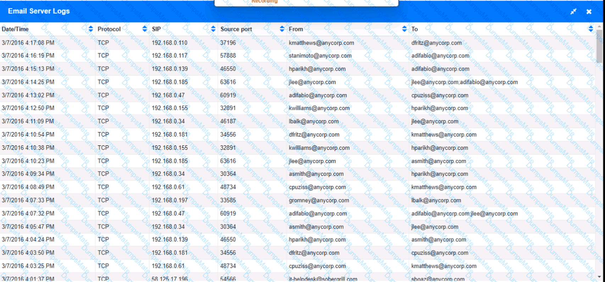Click the scrollbar down arrow at bottom
Image resolution: width=605 pixels, height=282 pixels.
[x=599, y=277]
